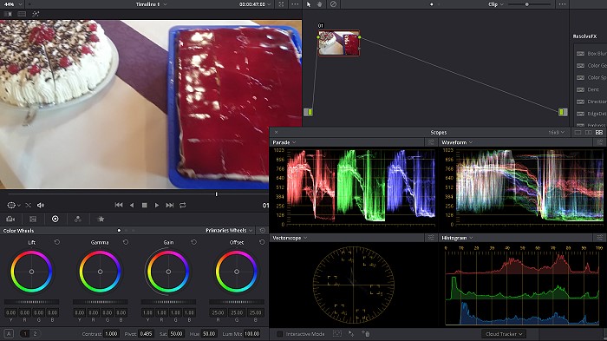Select node 01 thumbnail in node editor
Screen dimensions: 607x341
click(x=339, y=43)
